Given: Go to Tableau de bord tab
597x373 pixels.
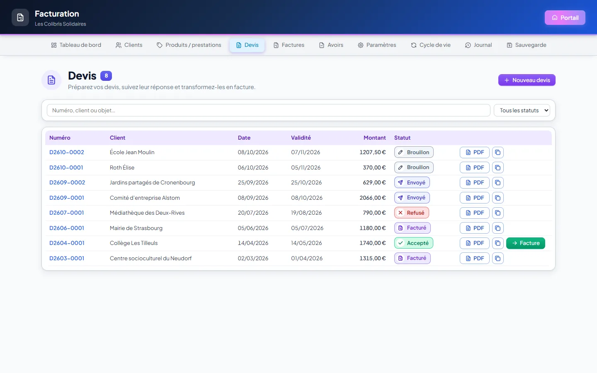Looking at the screenshot, I should [x=76, y=45].
